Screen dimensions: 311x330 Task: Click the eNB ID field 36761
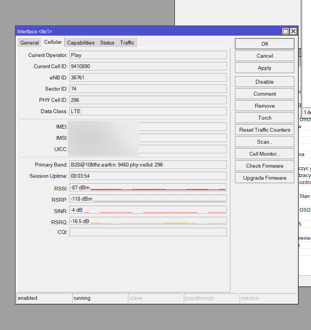click(148, 77)
